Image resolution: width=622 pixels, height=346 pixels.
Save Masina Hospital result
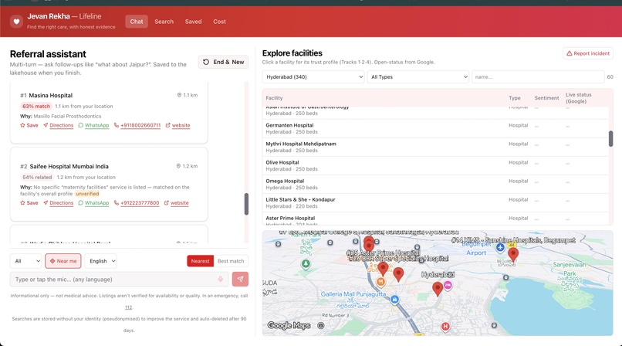pyautogui.click(x=29, y=125)
